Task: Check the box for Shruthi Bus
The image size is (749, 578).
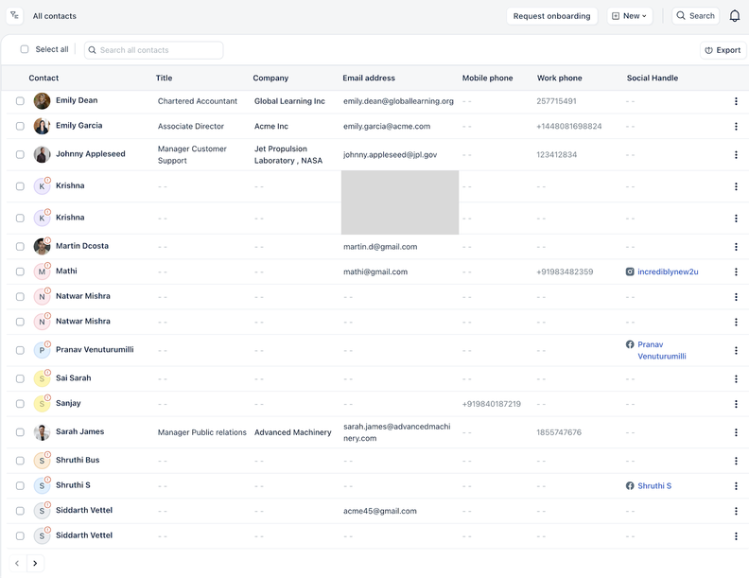Action: pyautogui.click(x=20, y=461)
